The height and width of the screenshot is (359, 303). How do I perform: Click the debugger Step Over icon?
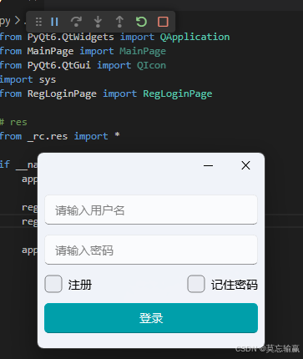pyautogui.click(x=76, y=22)
